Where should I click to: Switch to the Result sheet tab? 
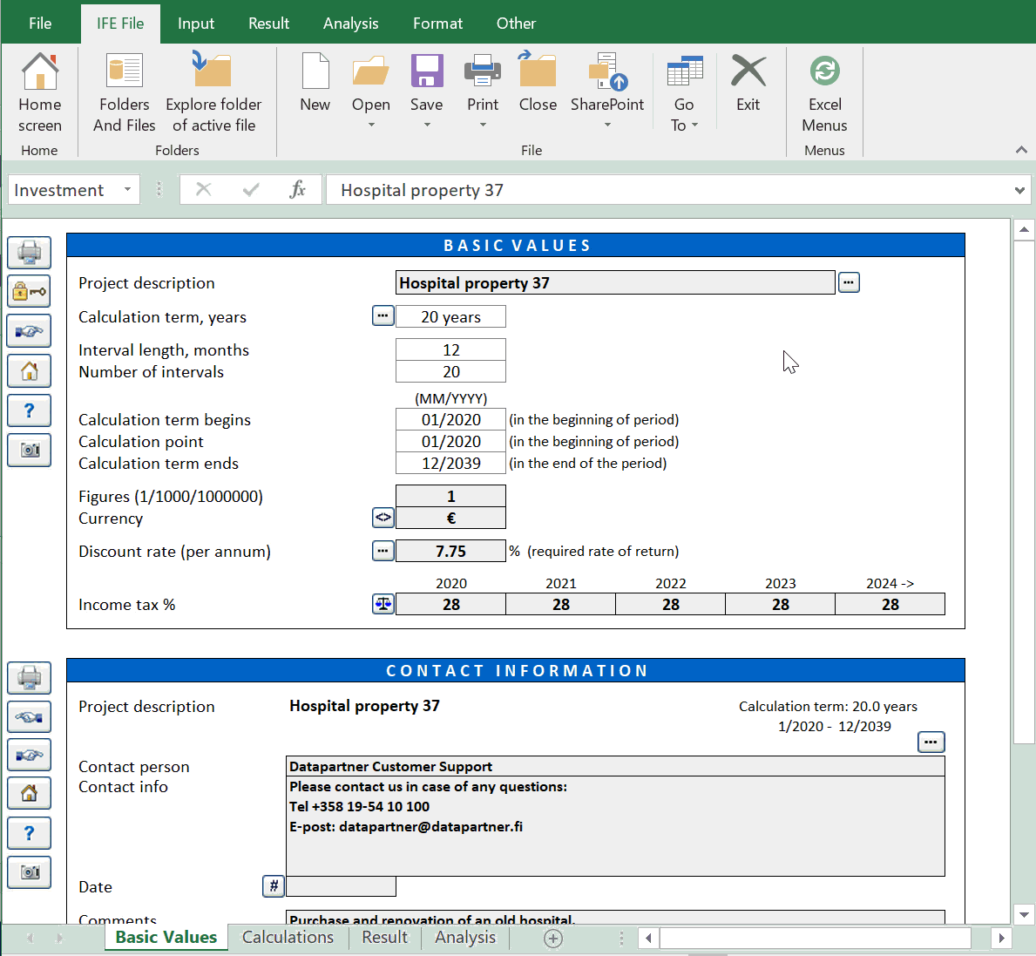pyautogui.click(x=384, y=938)
